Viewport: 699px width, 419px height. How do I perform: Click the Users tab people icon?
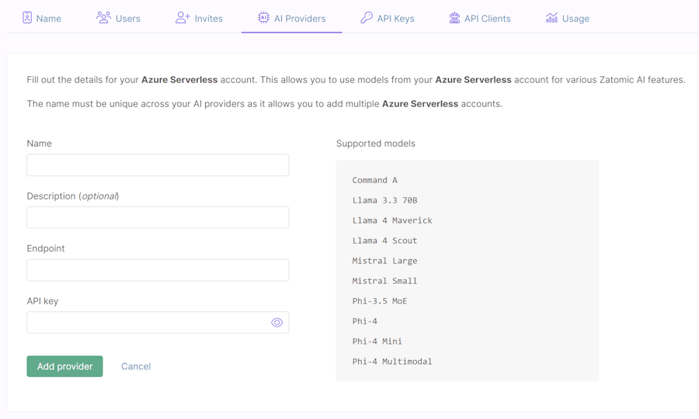(103, 17)
